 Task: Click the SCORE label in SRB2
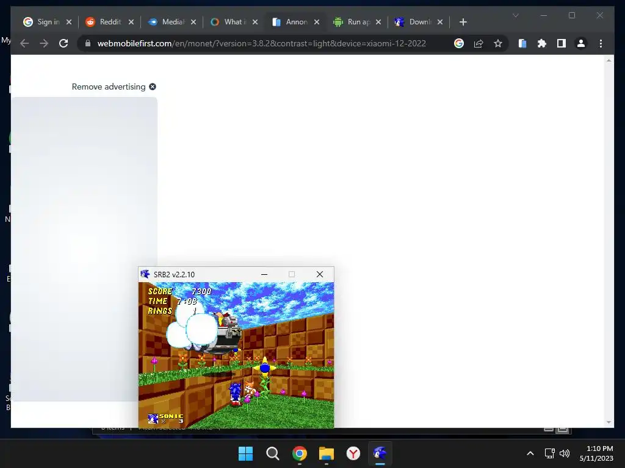click(161, 291)
